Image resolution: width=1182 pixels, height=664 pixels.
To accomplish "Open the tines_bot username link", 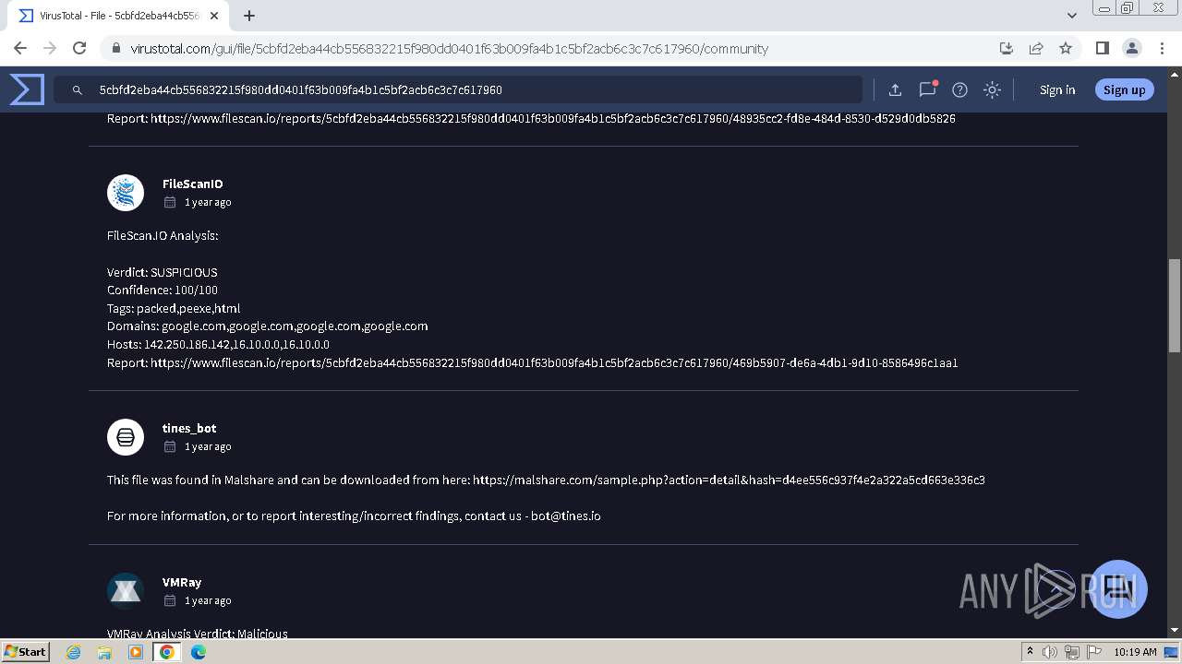I will point(189,428).
